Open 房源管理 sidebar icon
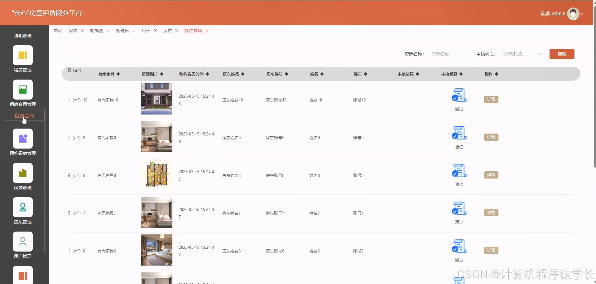 pyautogui.click(x=23, y=173)
